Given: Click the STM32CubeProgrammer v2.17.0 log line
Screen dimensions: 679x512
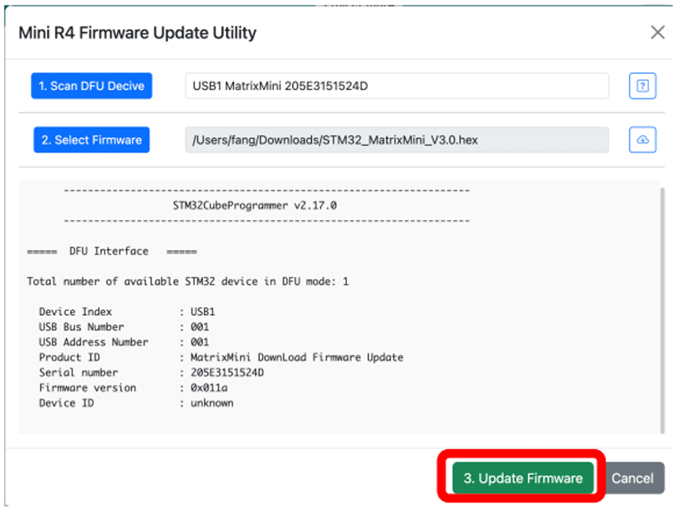Looking at the screenshot, I should pyautogui.click(x=254, y=205).
